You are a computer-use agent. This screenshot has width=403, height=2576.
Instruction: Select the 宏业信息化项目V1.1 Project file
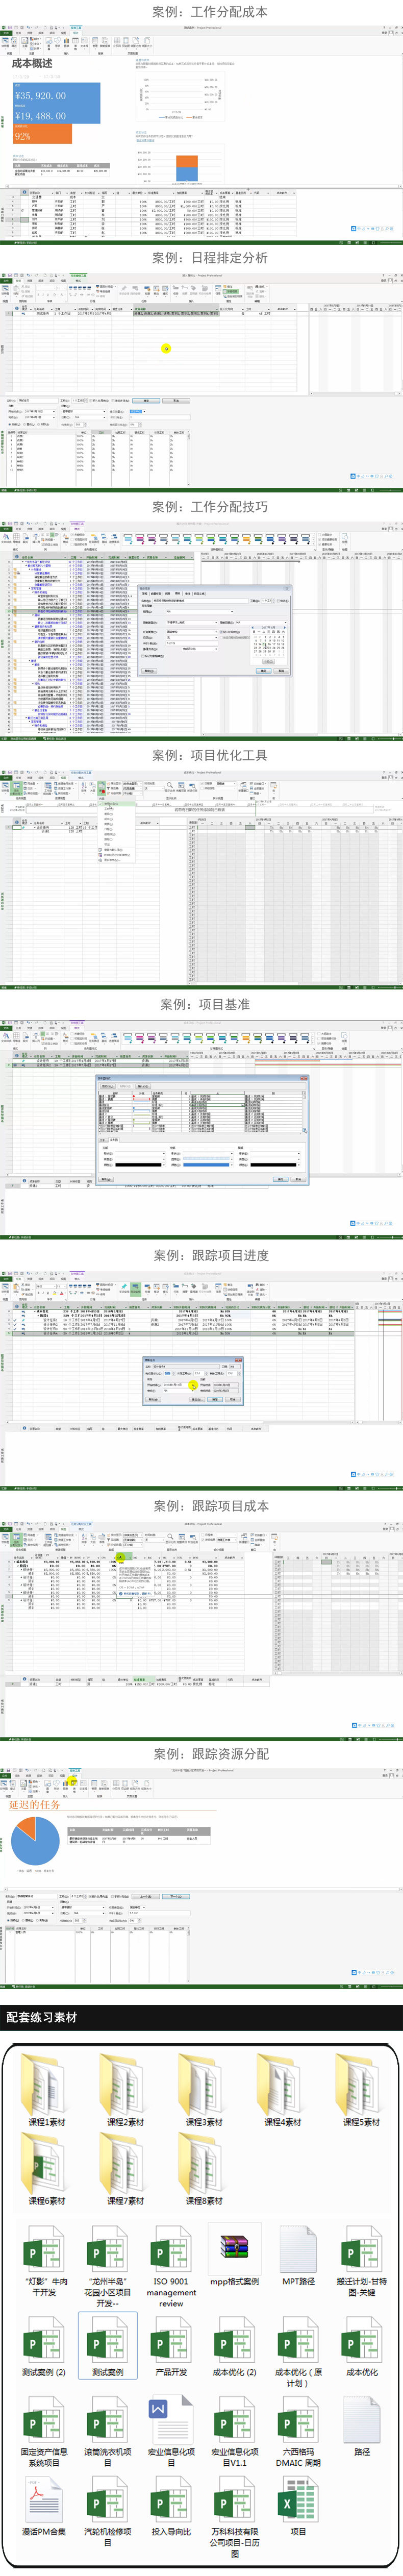click(235, 2431)
